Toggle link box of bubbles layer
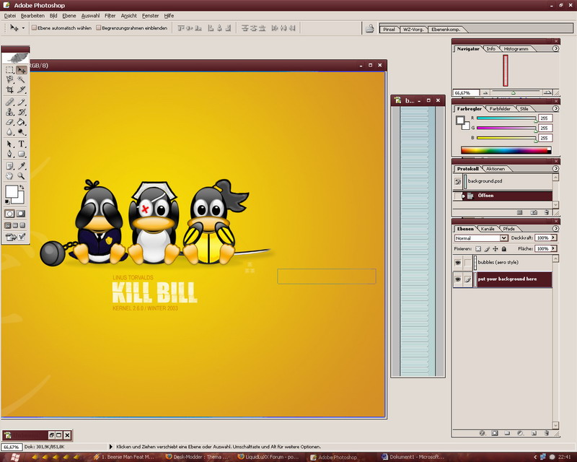This screenshot has height=462, width=577. click(x=467, y=263)
